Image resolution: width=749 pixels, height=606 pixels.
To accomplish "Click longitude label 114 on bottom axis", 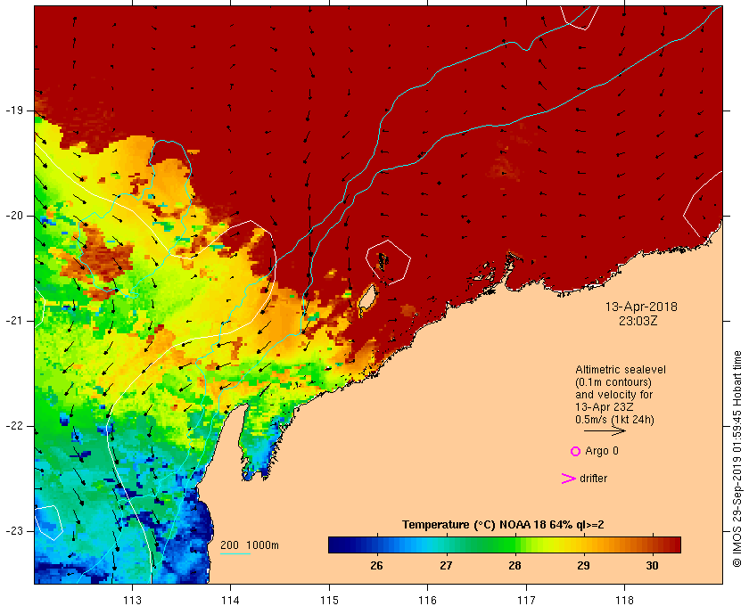I will coord(231,600).
